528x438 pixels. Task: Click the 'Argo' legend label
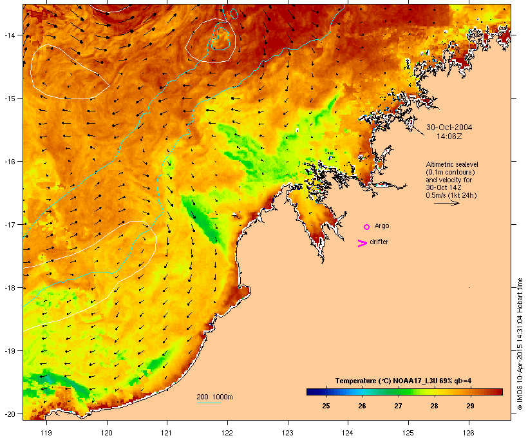click(x=382, y=225)
